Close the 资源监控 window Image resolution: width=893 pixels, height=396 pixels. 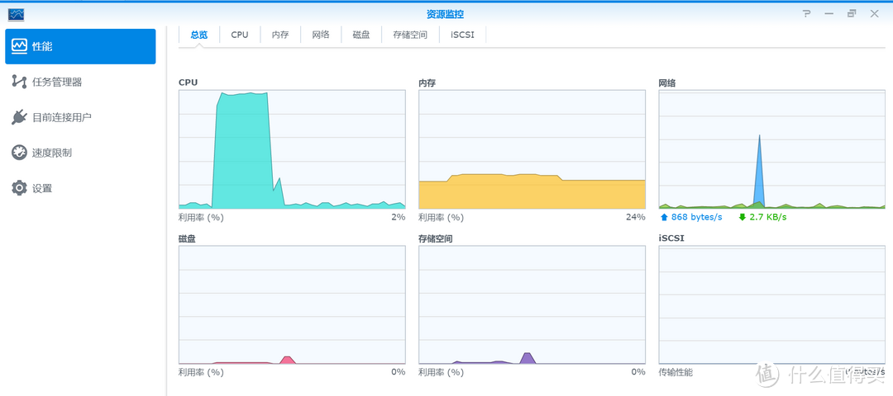click(874, 14)
